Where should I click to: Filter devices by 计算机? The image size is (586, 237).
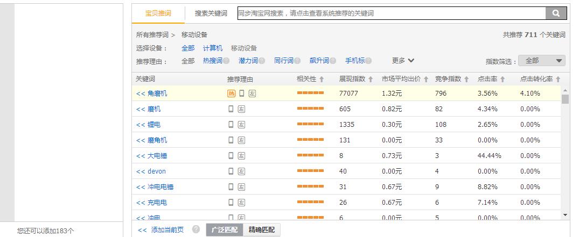coord(213,48)
